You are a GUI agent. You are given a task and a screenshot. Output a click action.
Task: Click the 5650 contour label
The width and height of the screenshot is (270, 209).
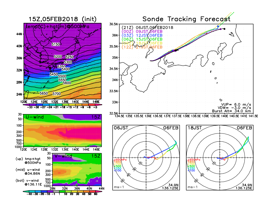44,93
